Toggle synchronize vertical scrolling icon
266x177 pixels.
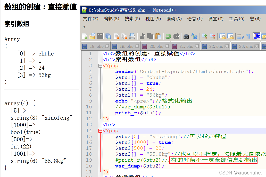(222, 36)
